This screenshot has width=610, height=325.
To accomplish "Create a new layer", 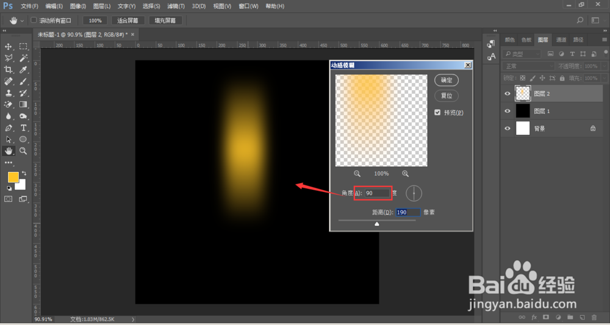I will click(x=582, y=317).
